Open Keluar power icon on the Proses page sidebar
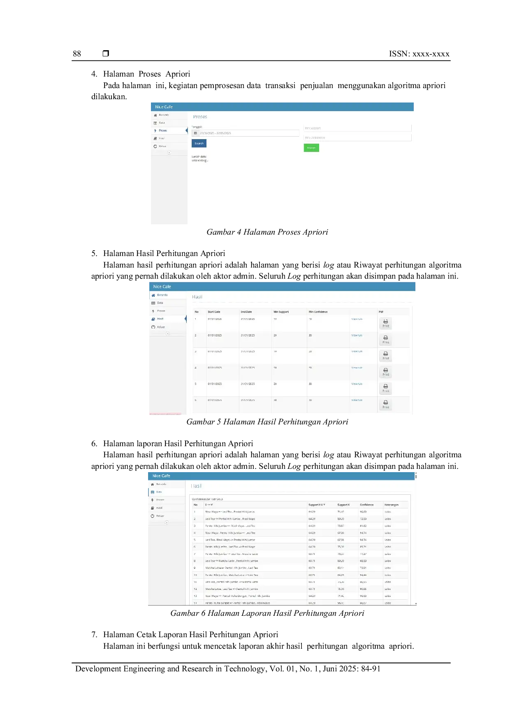The width and height of the screenshot is (510, 722). click(155, 146)
